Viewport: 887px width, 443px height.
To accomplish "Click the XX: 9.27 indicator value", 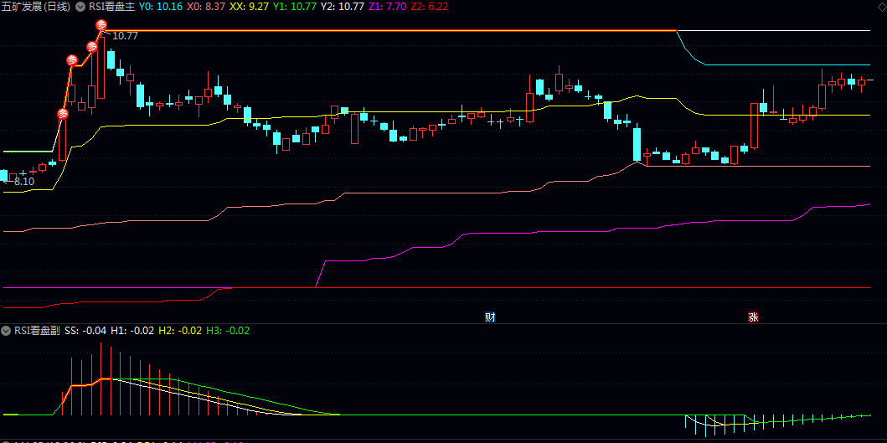I will click(x=250, y=7).
